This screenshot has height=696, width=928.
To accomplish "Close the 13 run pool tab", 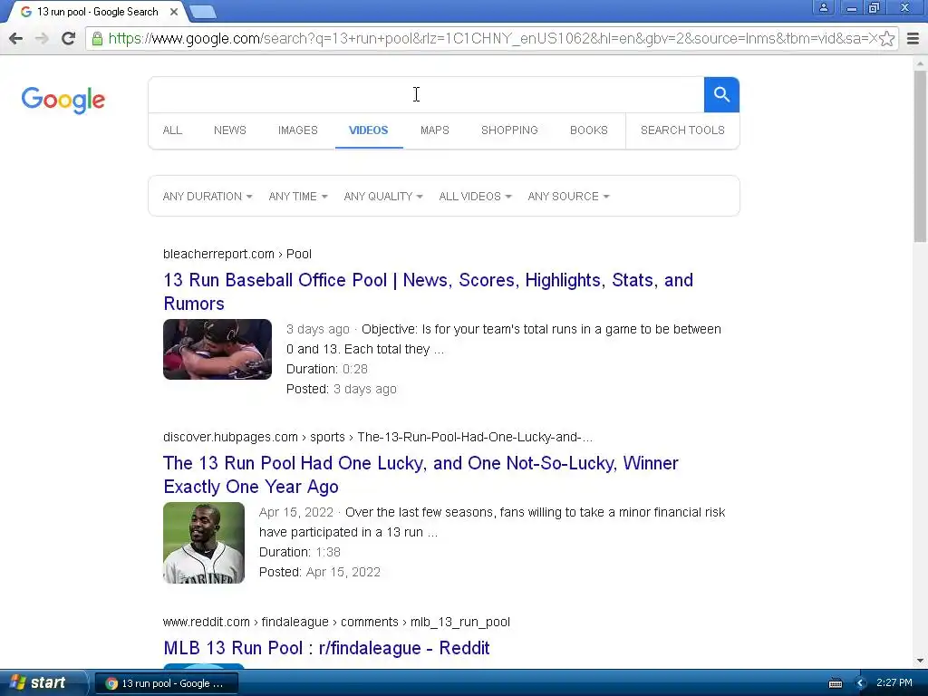I will click(x=173, y=12).
